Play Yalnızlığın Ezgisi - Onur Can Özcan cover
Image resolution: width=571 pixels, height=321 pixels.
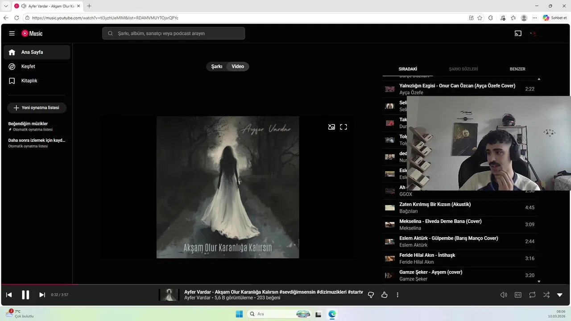[x=459, y=89]
